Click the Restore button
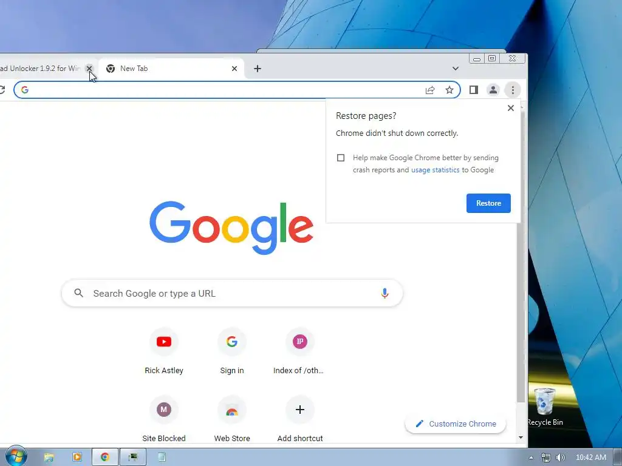The height and width of the screenshot is (466, 622). pyautogui.click(x=488, y=203)
